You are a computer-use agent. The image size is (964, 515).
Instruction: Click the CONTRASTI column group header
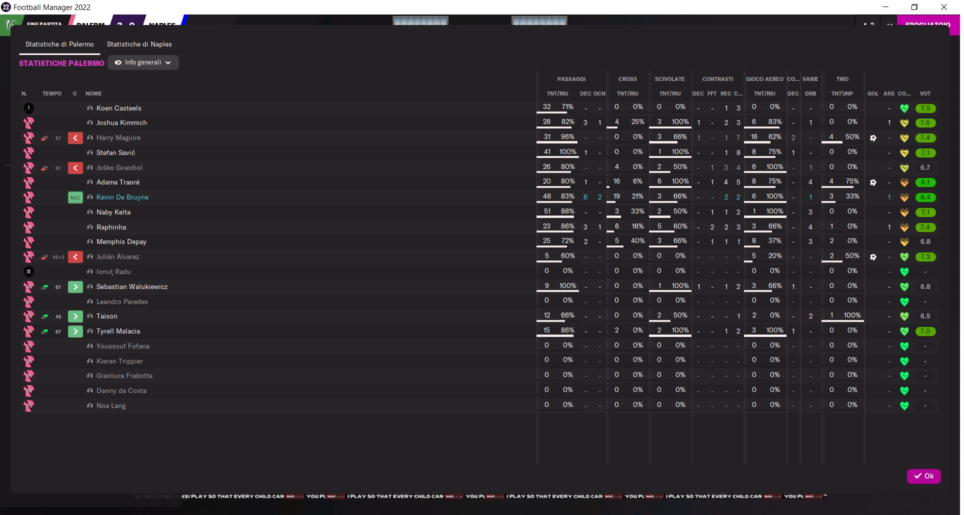[717, 79]
